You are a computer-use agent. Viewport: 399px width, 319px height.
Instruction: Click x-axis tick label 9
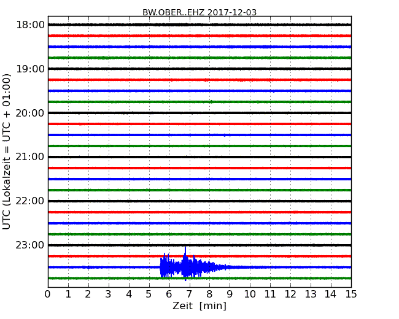coord(230,294)
